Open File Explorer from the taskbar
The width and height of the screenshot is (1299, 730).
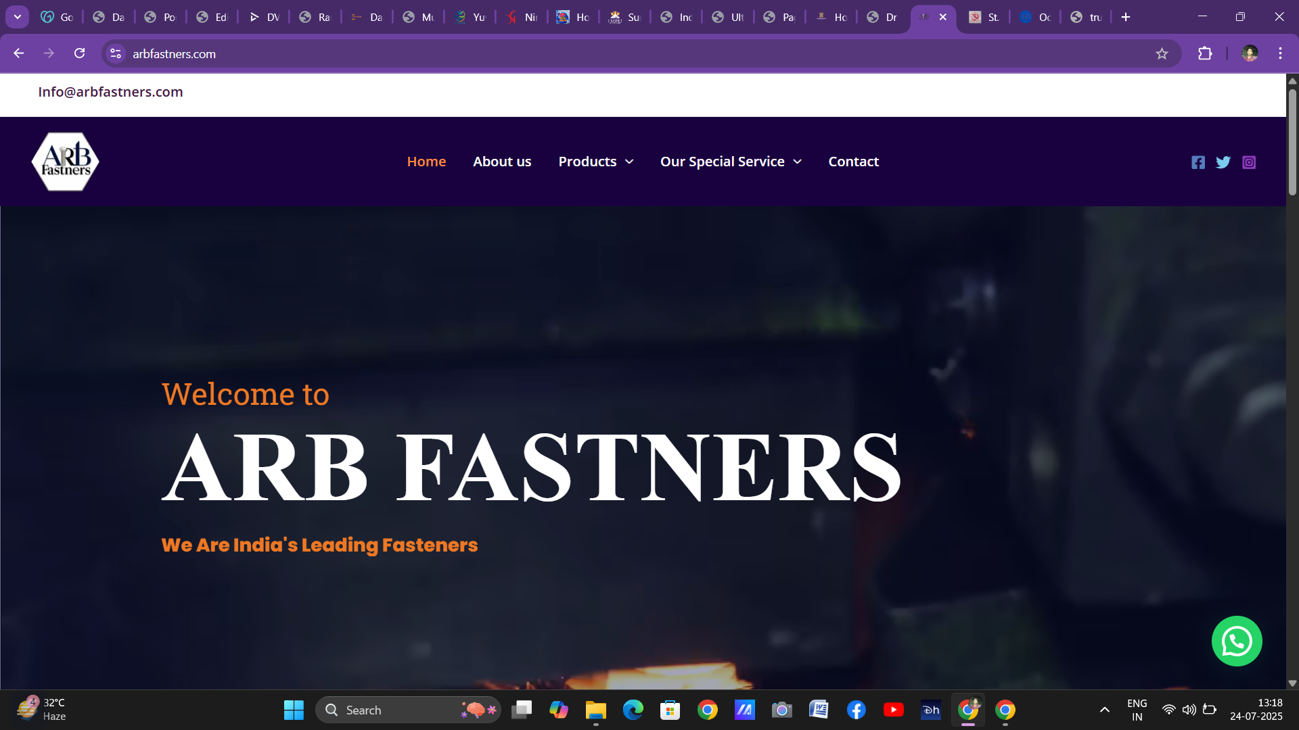pos(595,710)
